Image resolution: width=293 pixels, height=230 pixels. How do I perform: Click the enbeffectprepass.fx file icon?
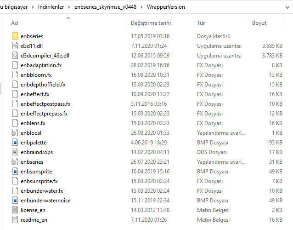[15, 114]
